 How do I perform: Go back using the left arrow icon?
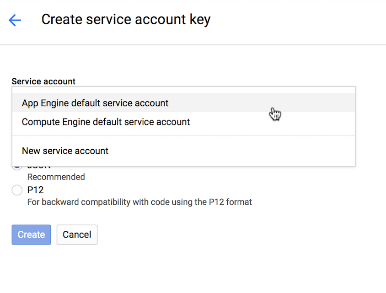coord(15,20)
